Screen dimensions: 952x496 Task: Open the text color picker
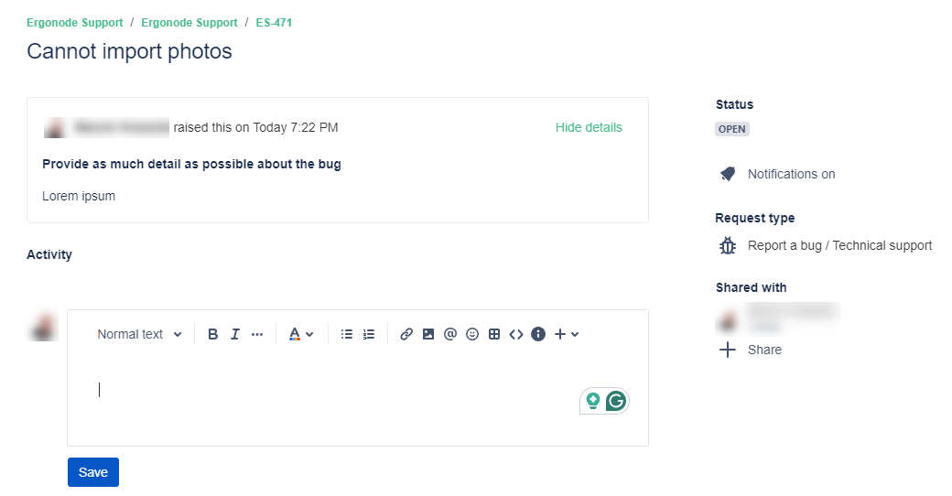(x=300, y=335)
